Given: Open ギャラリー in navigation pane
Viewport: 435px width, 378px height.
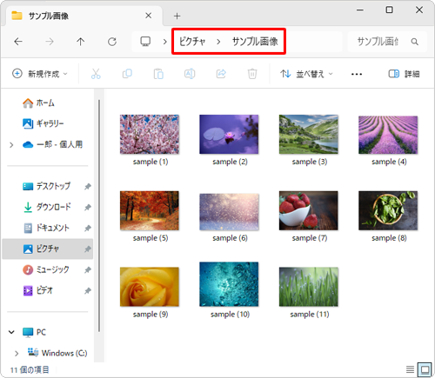Looking at the screenshot, I should (43, 123).
